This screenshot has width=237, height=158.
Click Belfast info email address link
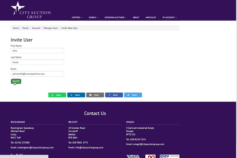coord(89,148)
